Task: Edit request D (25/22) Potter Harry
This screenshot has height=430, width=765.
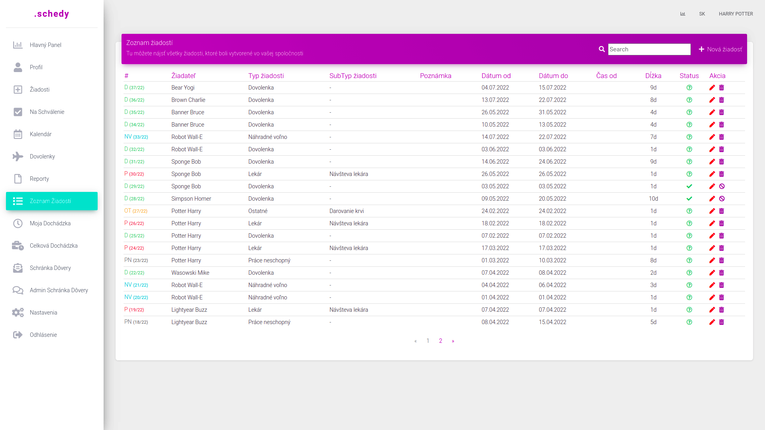Action: [712, 236]
